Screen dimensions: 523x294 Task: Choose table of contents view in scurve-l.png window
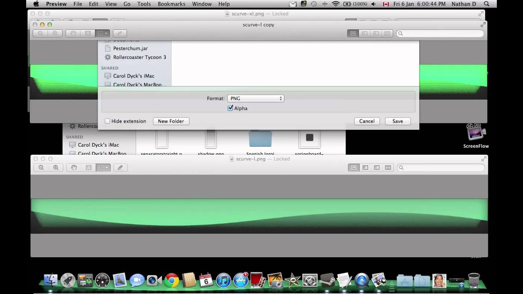click(x=377, y=167)
